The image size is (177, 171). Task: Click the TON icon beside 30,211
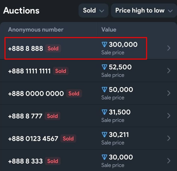[x=104, y=135]
